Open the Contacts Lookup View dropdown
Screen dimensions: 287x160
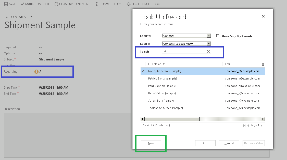[209, 43]
